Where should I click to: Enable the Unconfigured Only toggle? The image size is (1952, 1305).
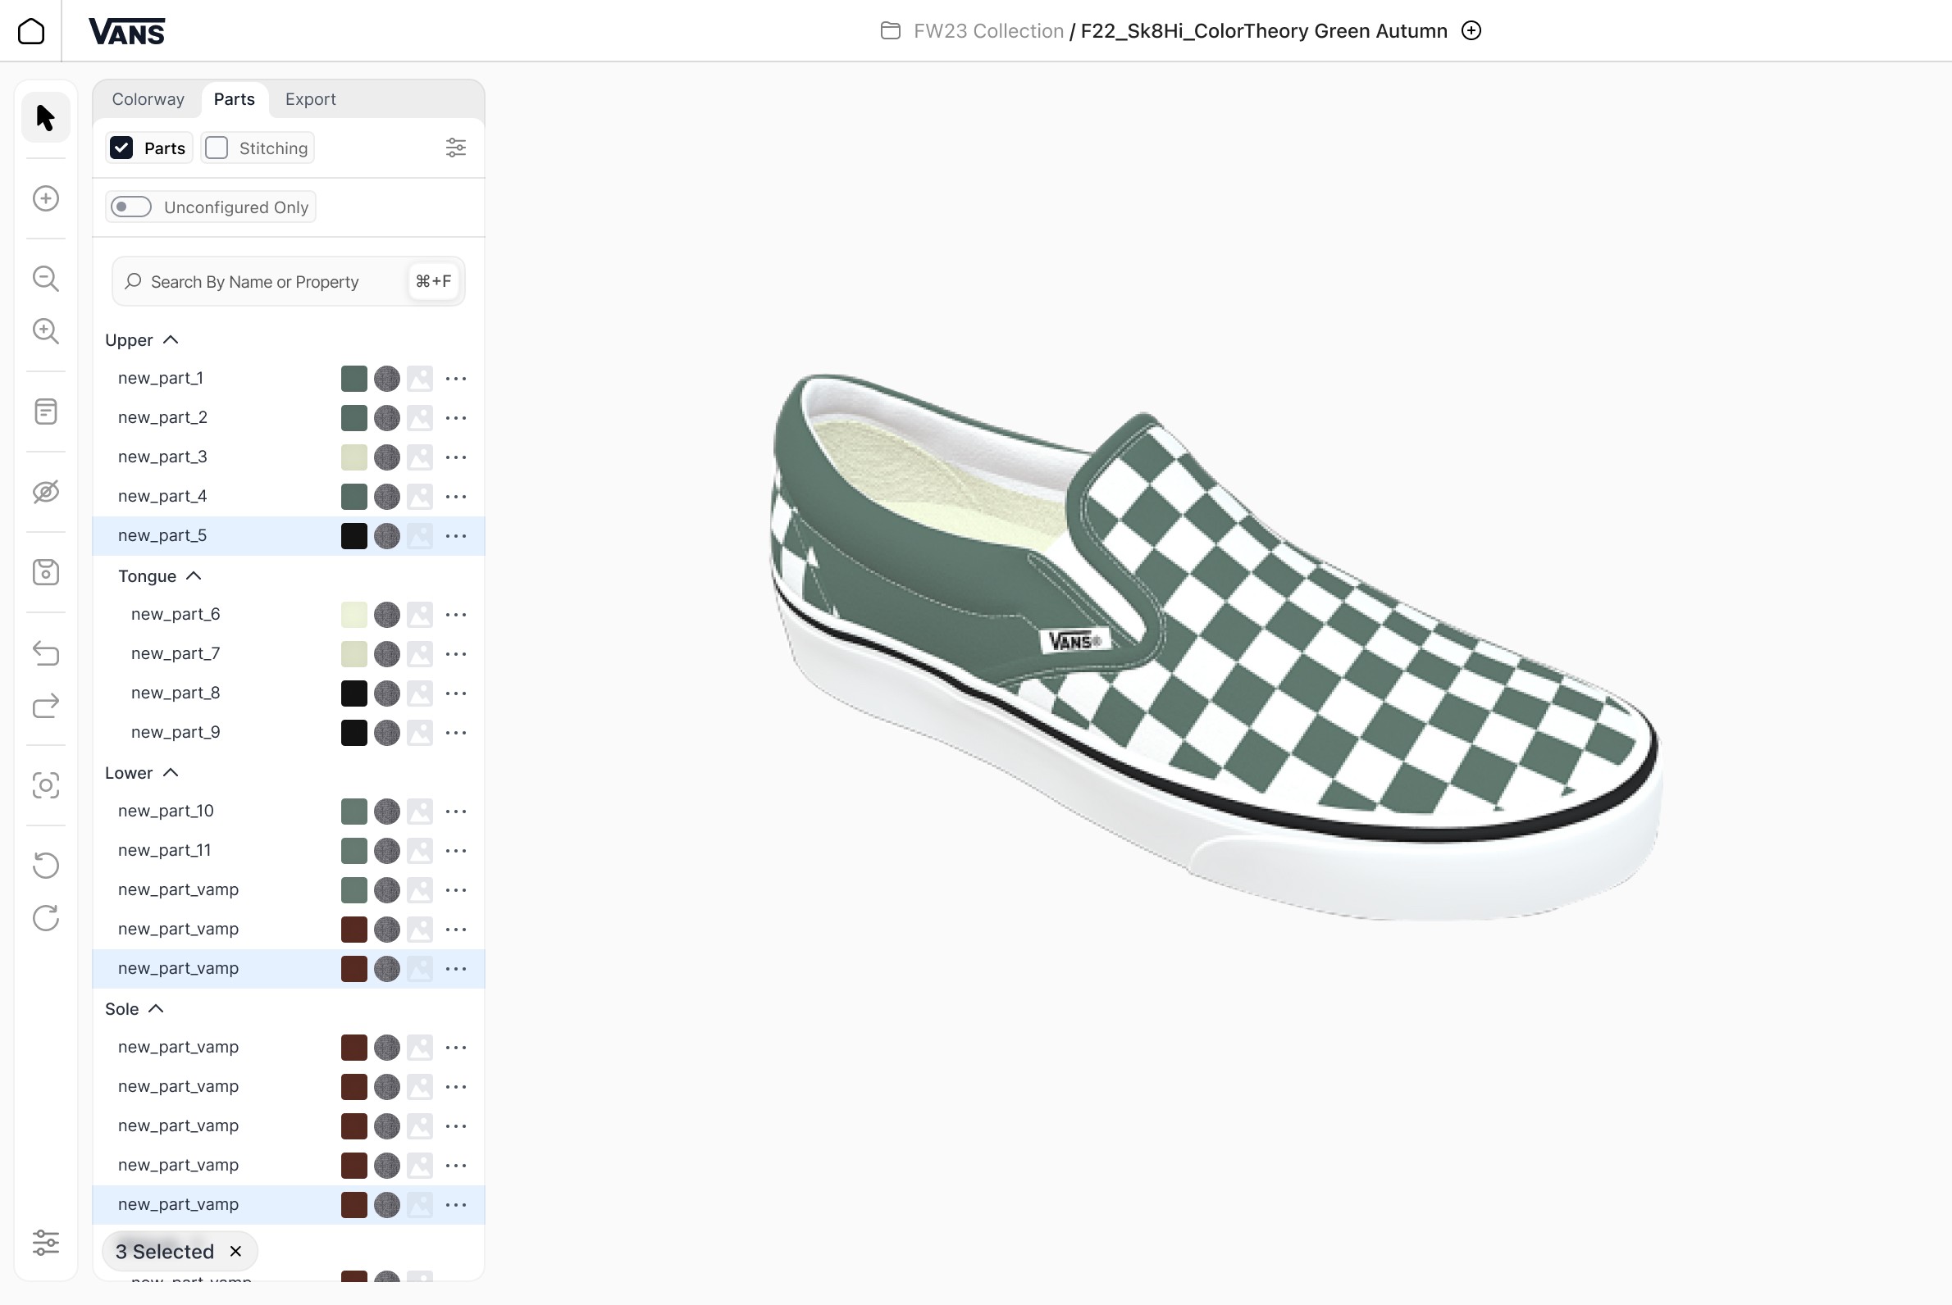(131, 207)
